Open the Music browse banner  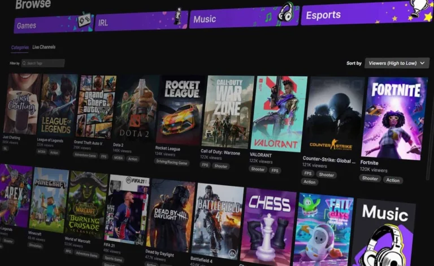click(x=244, y=18)
